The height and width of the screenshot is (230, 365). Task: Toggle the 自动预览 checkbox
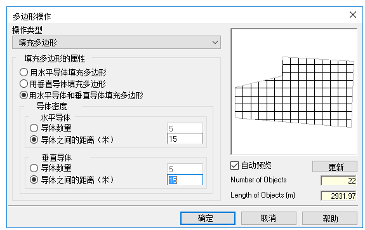pyautogui.click(x=234, y=166)
